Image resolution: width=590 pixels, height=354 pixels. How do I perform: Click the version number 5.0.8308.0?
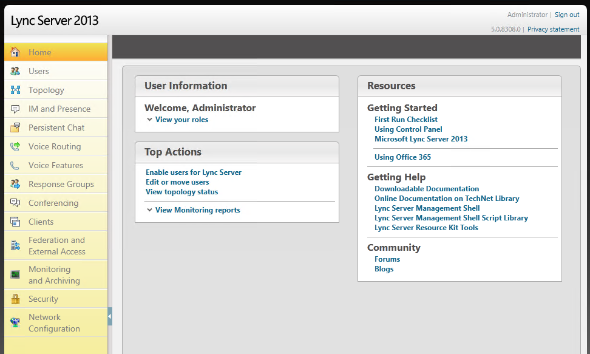(x=506, y=29)
